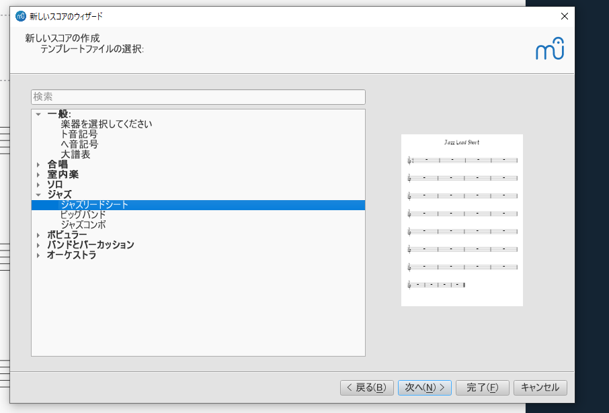Expand the ポピュラー category

point(38,235)
